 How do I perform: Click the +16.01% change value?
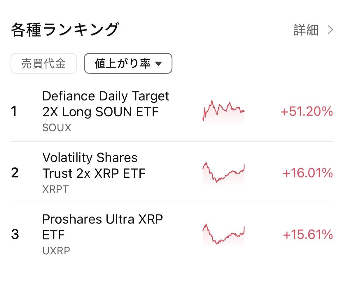click(308, 173)
